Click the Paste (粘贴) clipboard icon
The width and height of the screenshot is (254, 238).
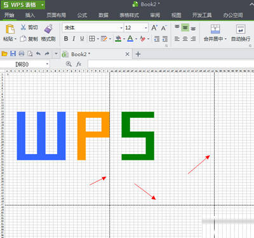coord(10,29)
